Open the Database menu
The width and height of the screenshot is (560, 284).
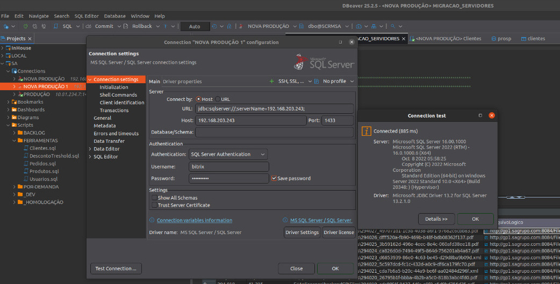[x=114, y=16]
